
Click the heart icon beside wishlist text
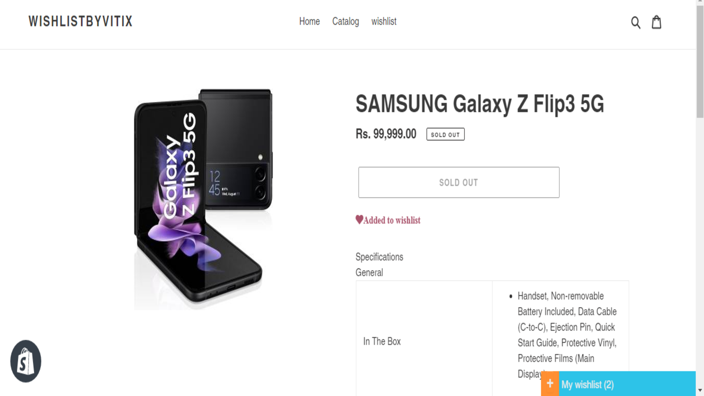tap(359, 220)
